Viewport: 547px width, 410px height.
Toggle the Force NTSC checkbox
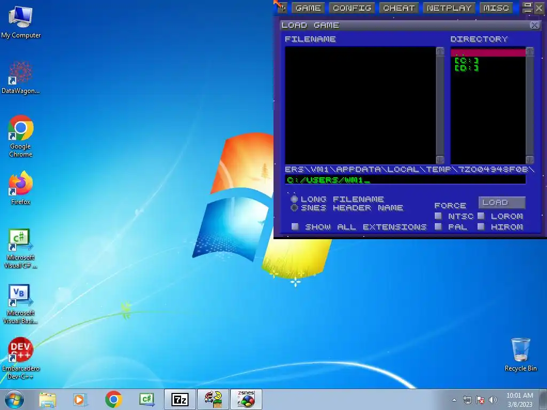tap(438, 216)
